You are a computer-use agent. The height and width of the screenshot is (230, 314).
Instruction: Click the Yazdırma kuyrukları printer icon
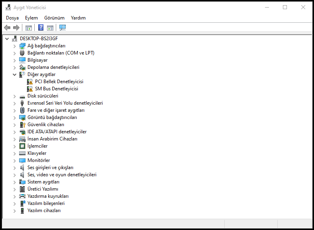click(22, 196)
